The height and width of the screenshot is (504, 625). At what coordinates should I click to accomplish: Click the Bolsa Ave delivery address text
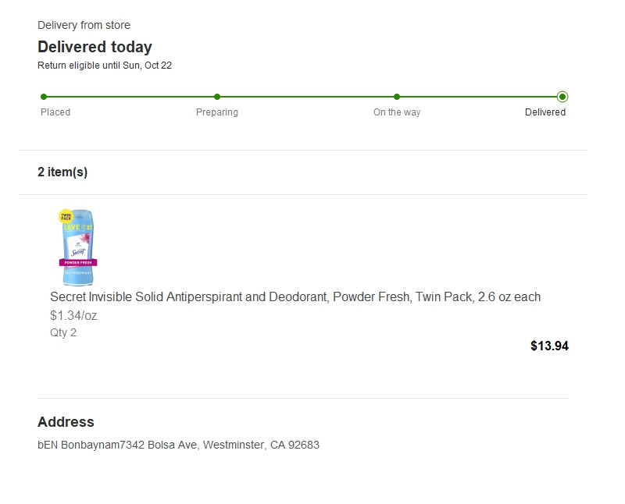[x=178, y=445]
